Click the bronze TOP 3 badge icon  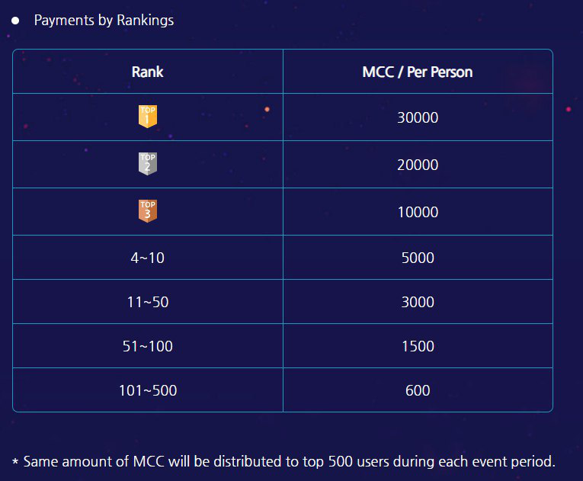148,211
